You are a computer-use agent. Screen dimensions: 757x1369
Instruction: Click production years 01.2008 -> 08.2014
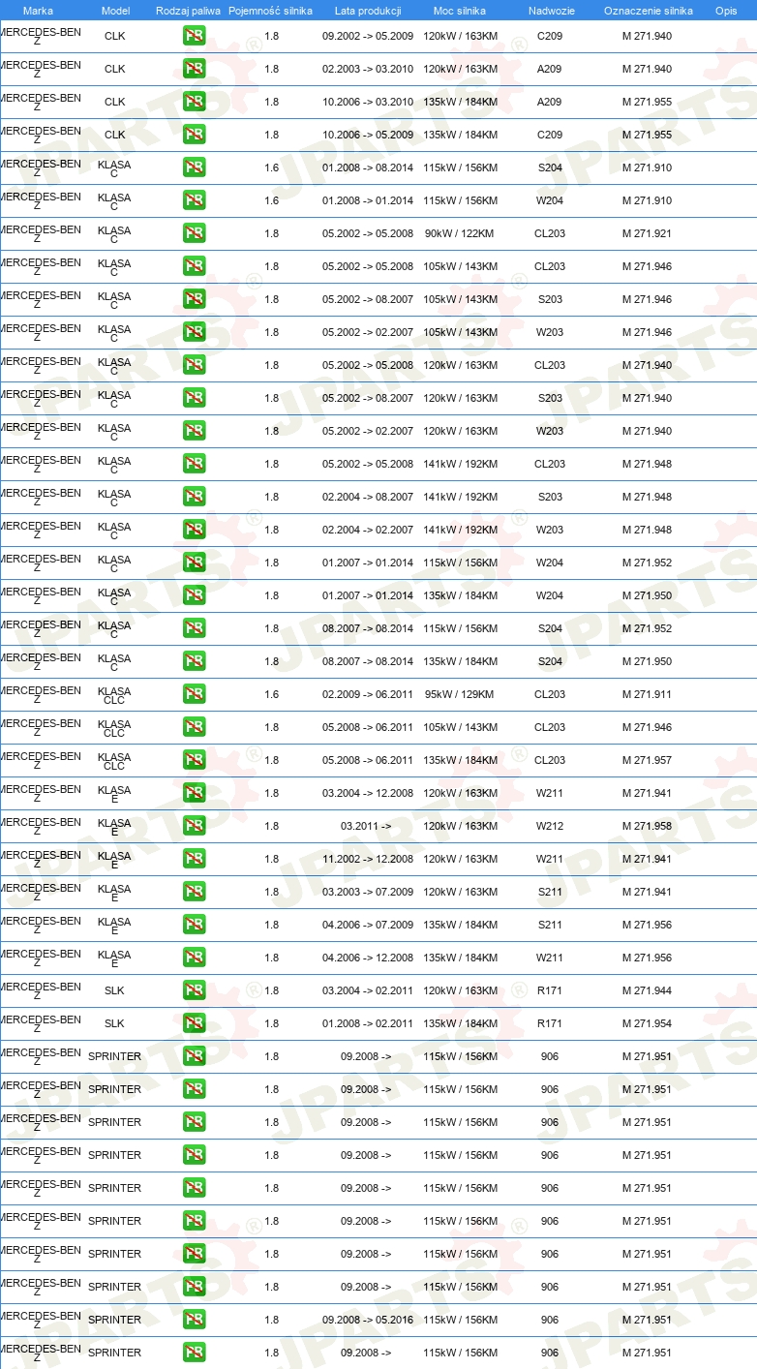click(368, 168)
